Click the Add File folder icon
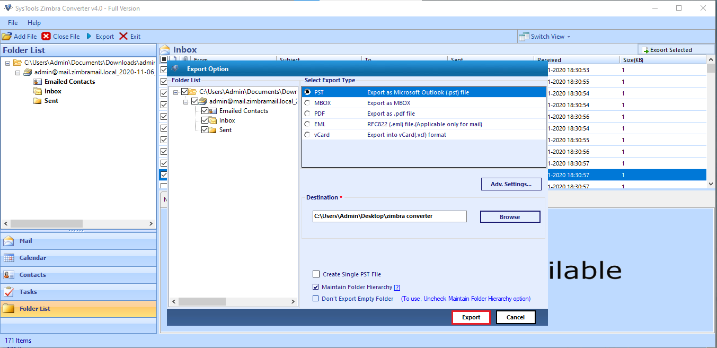 click(x=7, y=37)
